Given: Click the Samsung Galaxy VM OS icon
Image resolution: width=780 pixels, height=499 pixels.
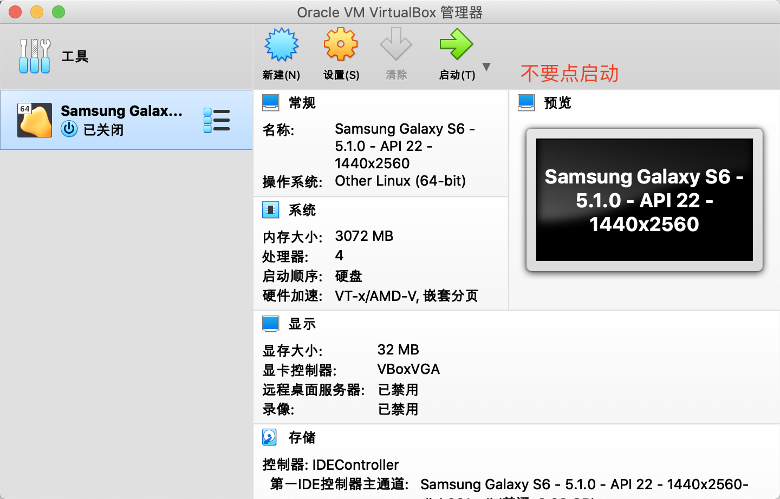Looking at the screenshot, I should tap(35, 120).
